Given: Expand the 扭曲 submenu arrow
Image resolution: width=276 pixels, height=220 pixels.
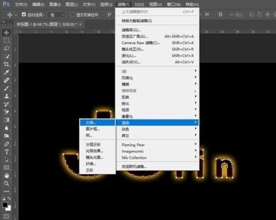Looking at the screenshot, I should 196,96.
